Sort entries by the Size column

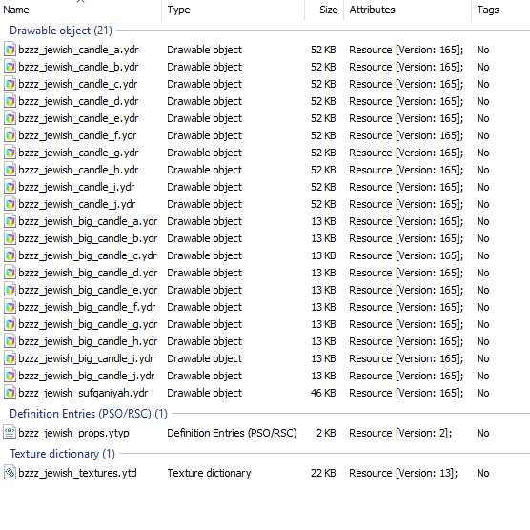tap(324, 10)
